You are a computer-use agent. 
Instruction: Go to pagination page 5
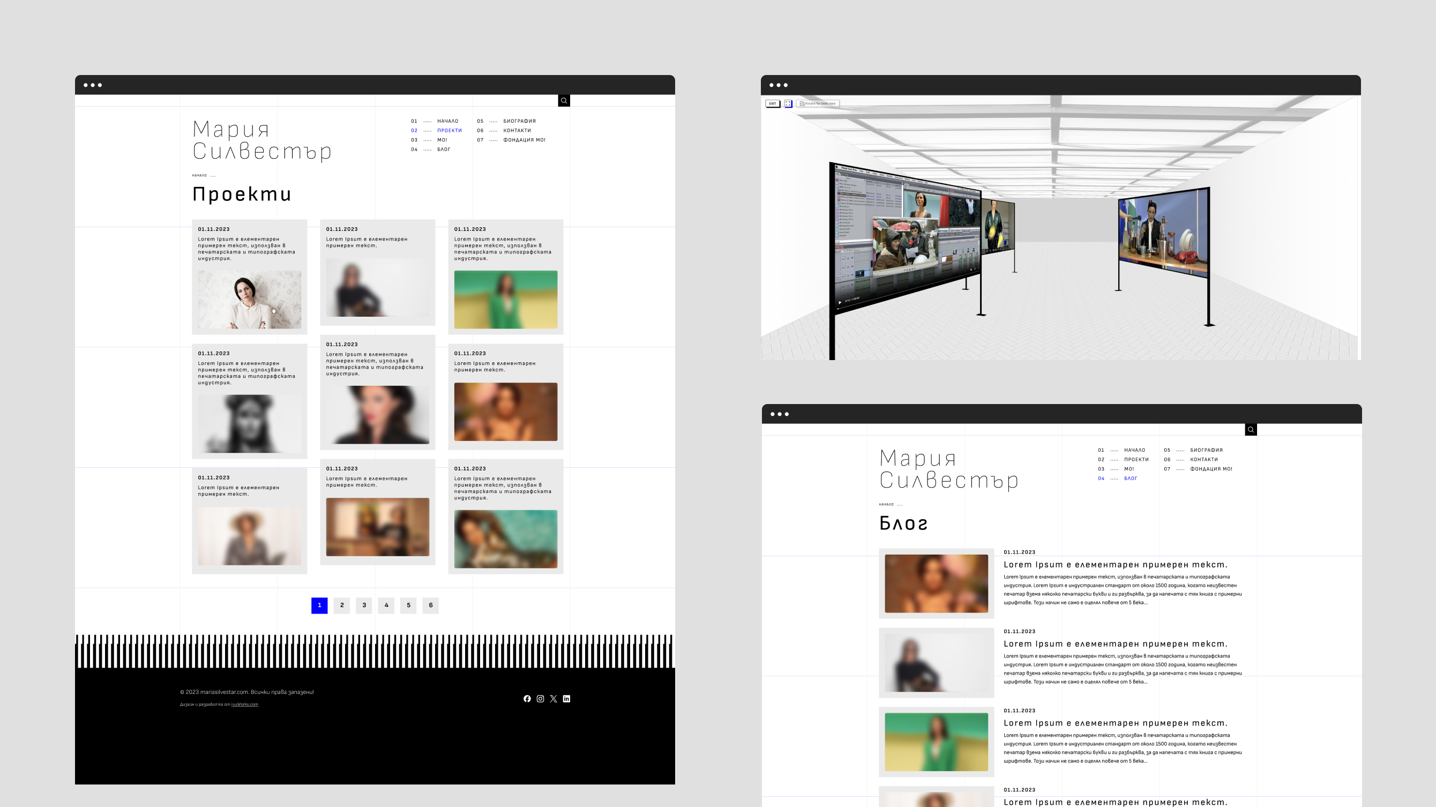pyautogui.click(x=409, y=606)
